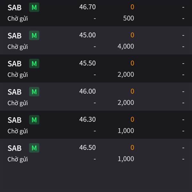Click the green M badge on 45.00 order

[34, 36]
